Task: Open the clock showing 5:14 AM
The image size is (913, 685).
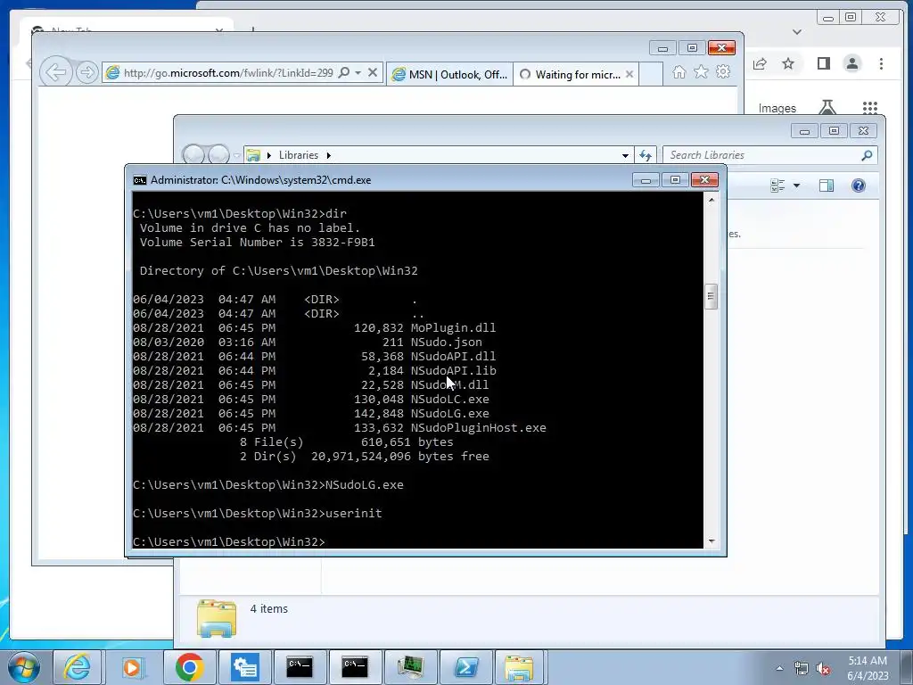Action: click(x=867, y=667)
